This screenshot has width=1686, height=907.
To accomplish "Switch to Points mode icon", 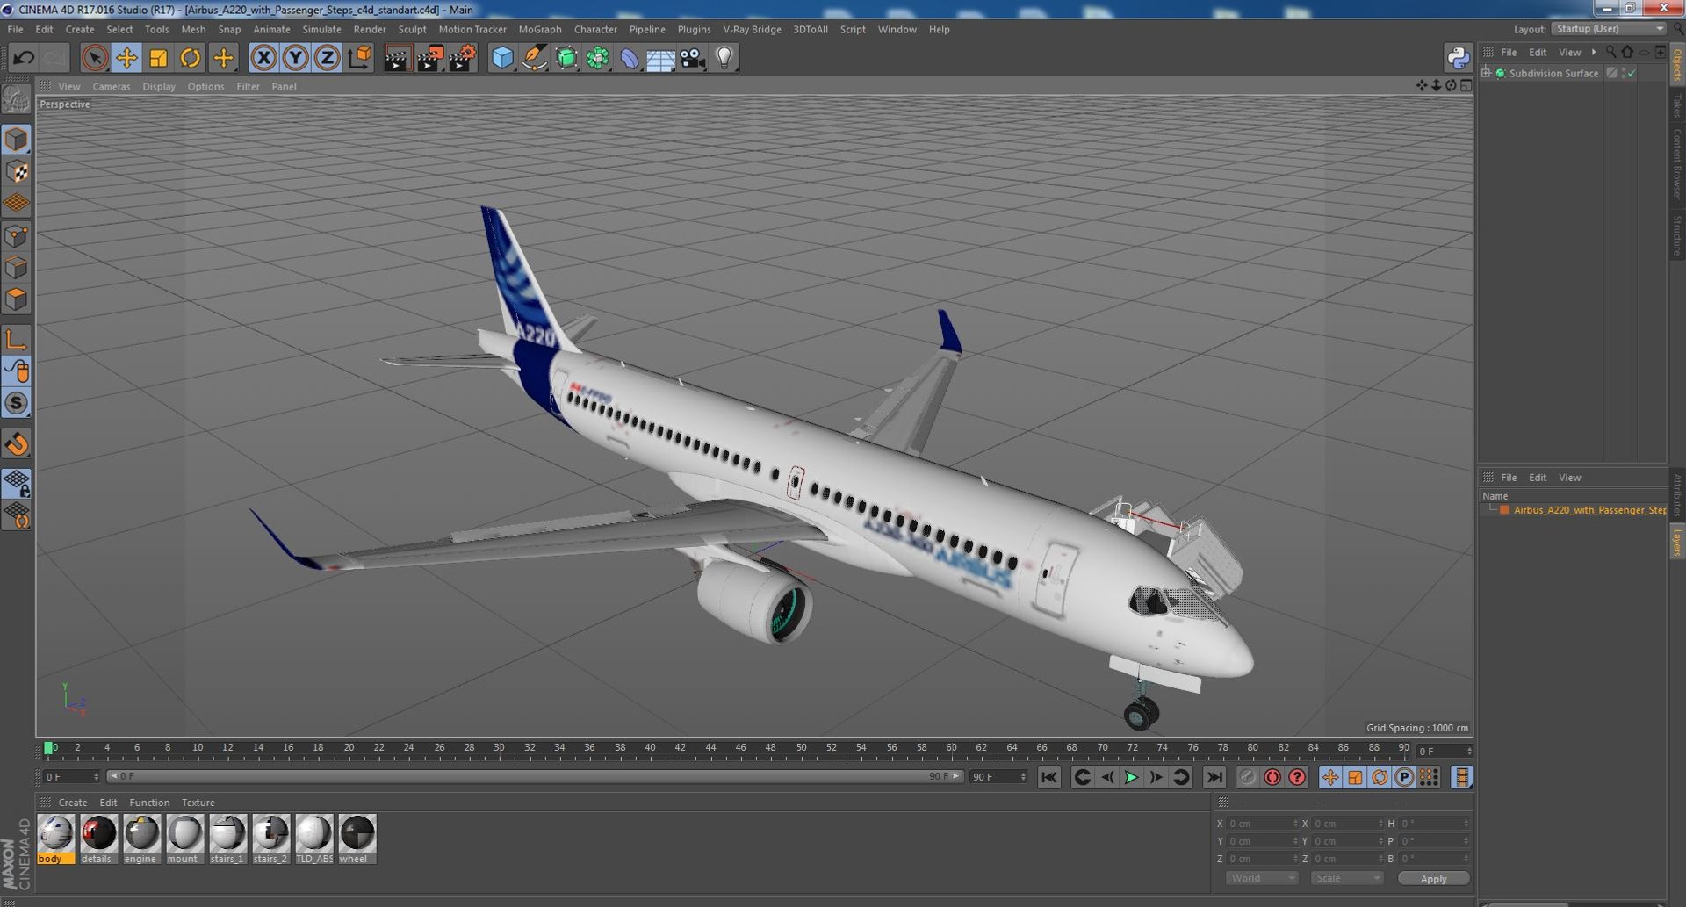I will pos(17,236).
